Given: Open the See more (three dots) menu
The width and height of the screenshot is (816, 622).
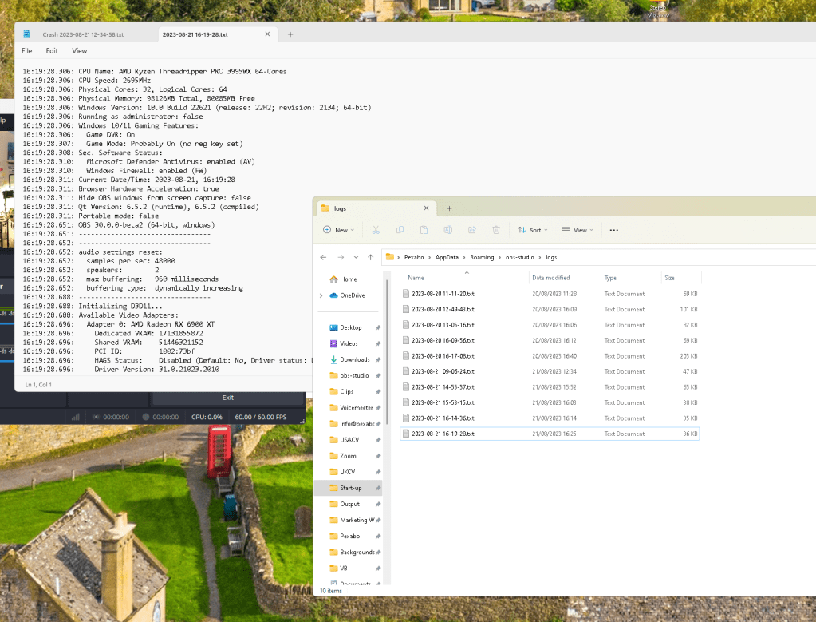Looking at the screenshot, I should [x=613, y=230].
